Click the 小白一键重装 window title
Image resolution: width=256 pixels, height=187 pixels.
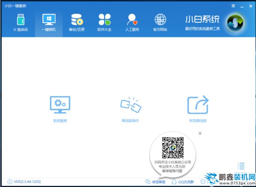point(15,6)
